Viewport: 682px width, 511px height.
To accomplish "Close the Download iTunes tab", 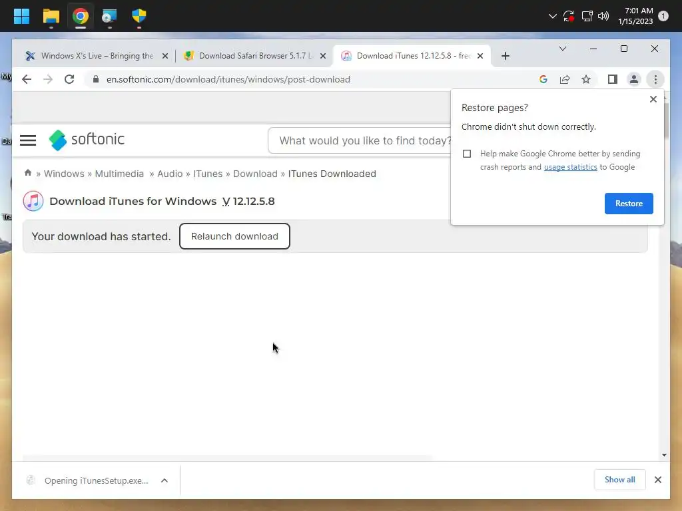I will (x=480, y=56).
